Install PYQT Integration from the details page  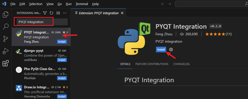[x=161, y=49]
